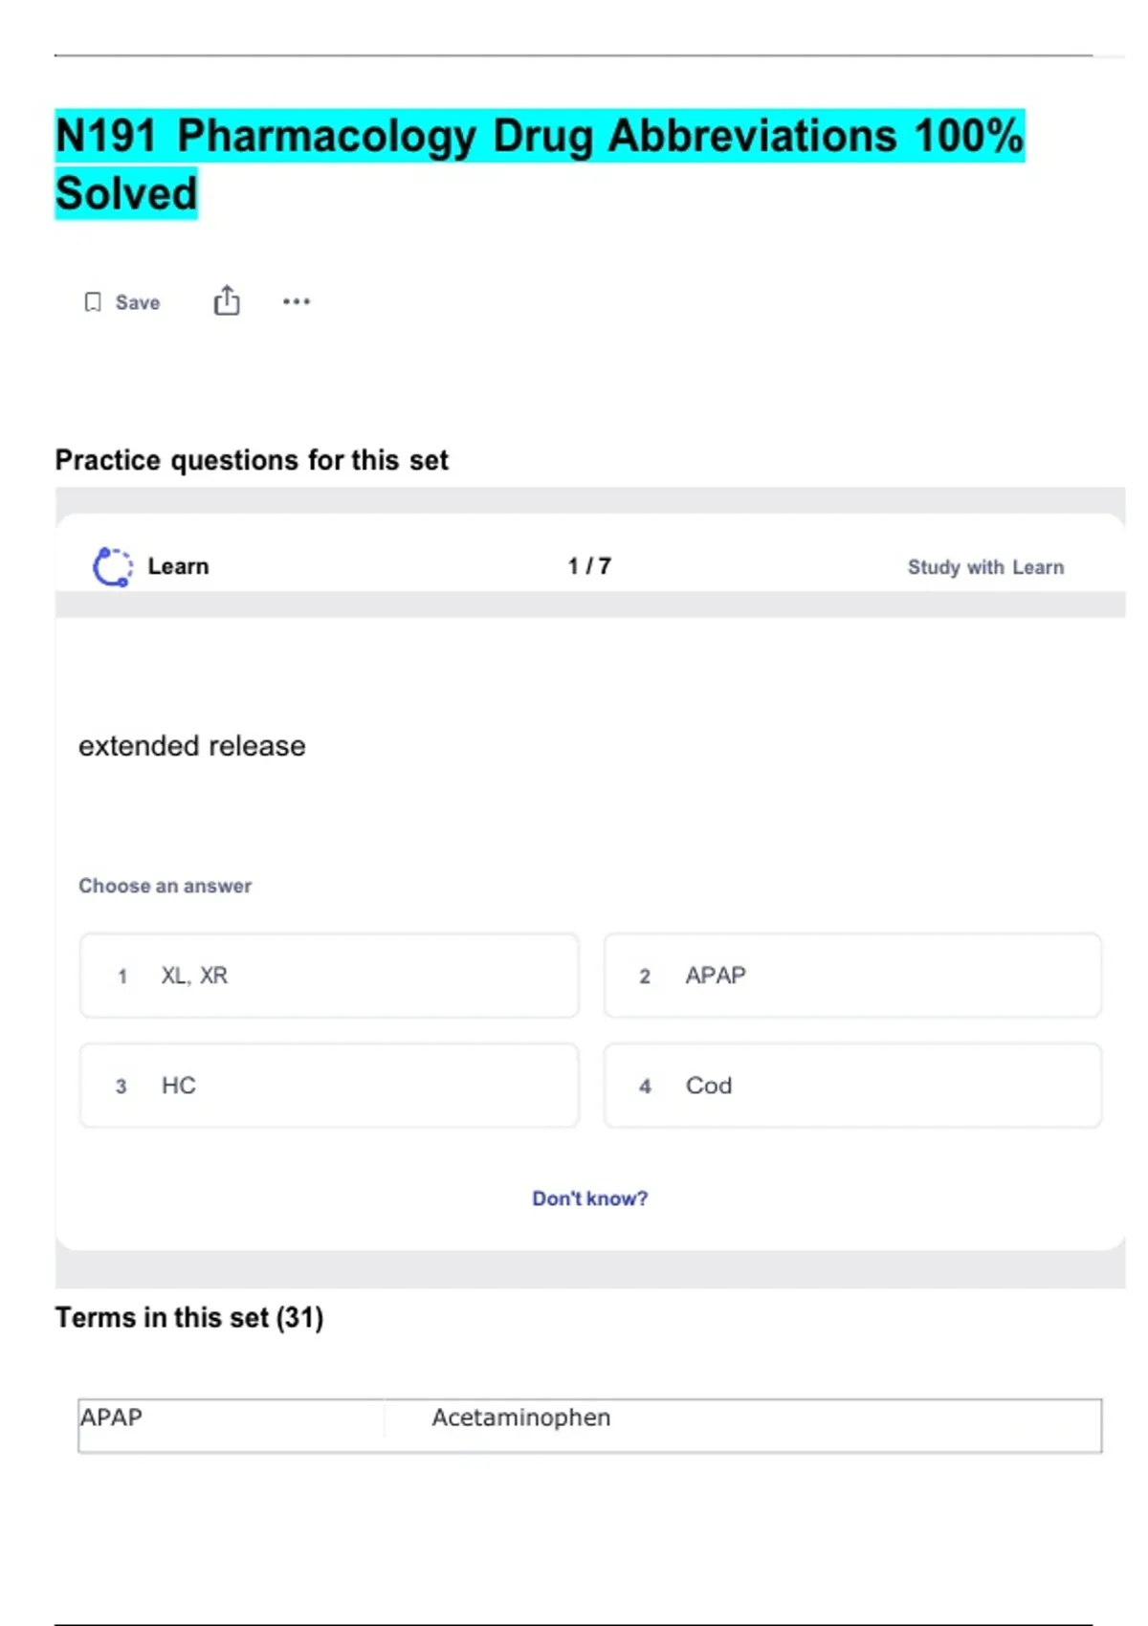Open the three-dot more options menu
Viewport: 1148px width, 1626px height.
297,301
